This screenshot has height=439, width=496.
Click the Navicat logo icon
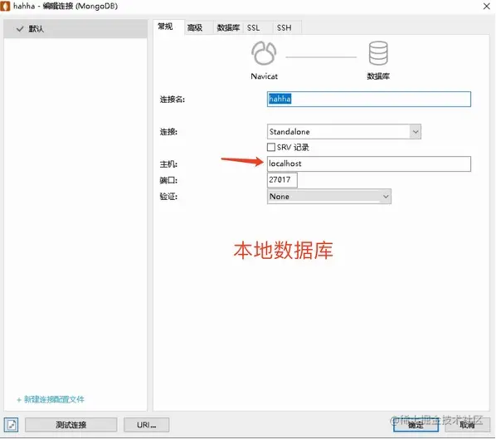[264, 53]
